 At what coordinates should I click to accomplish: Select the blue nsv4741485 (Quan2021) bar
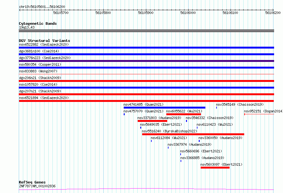(164, 108)
